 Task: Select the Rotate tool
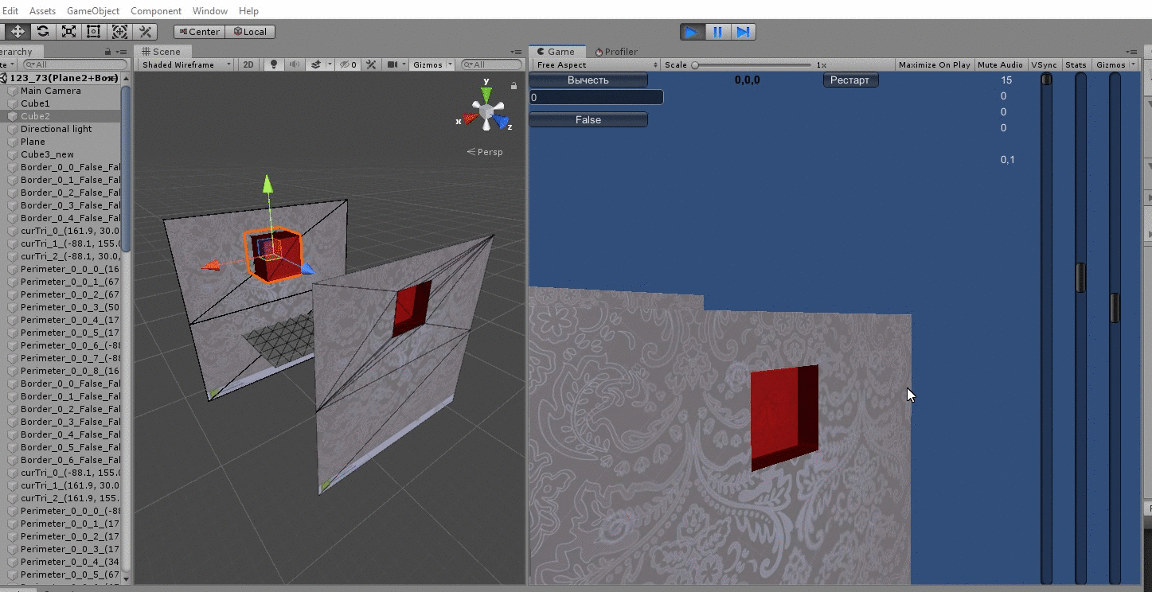tap(43, 32)
